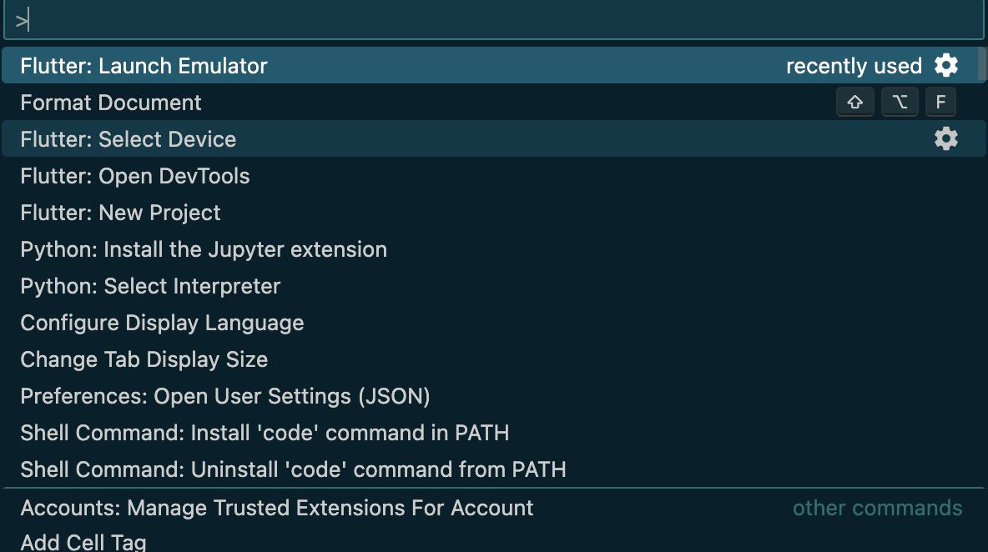
Task: Click the command list scrollbar thumb
Action: [983, 63]
